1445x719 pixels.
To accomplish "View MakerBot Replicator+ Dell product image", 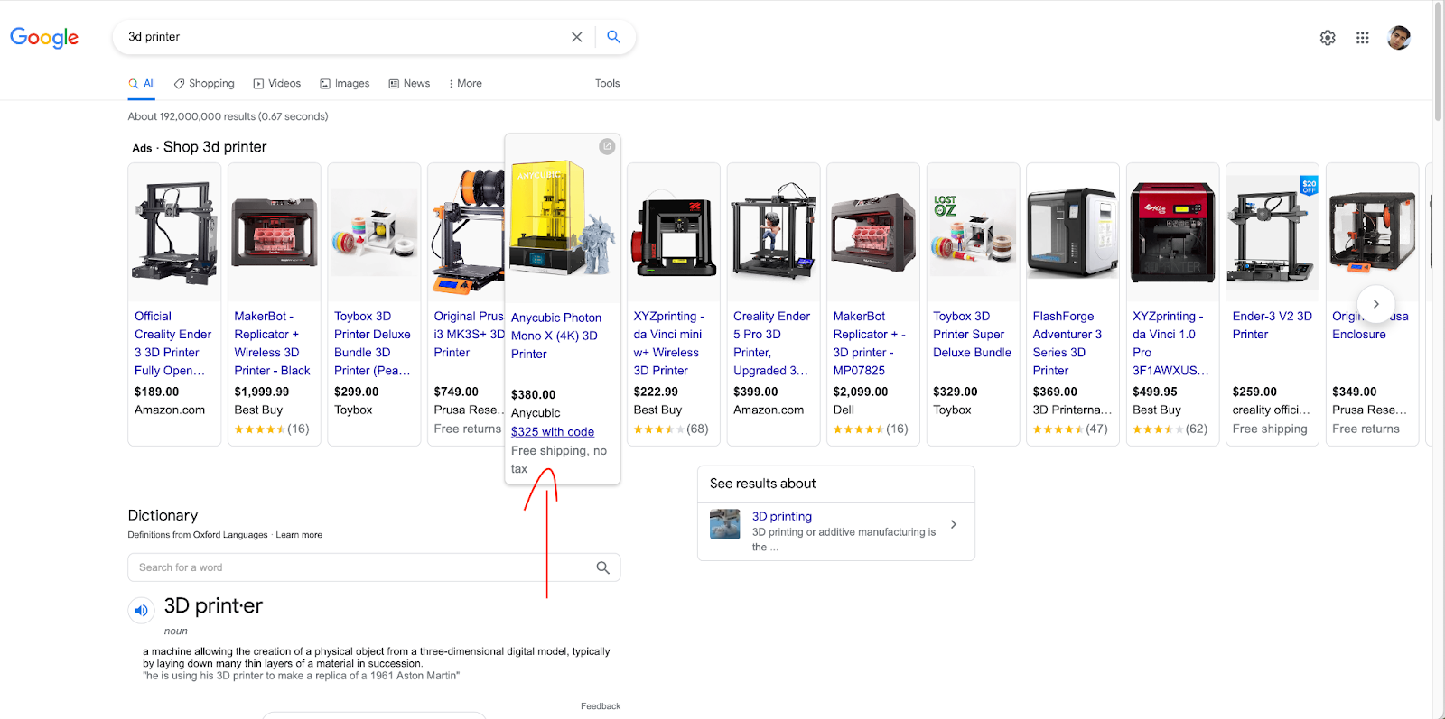I will pyautogui.click(x=873, y=233).
